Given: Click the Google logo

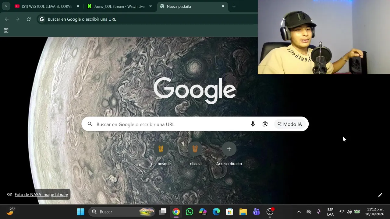Looking at the screenshot, I should [x=195, y=90].
